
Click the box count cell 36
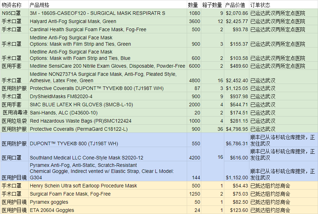pos(213,129)
